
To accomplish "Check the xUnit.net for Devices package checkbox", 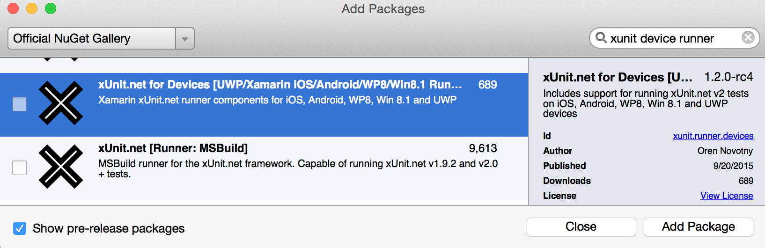I will point(19,104).
